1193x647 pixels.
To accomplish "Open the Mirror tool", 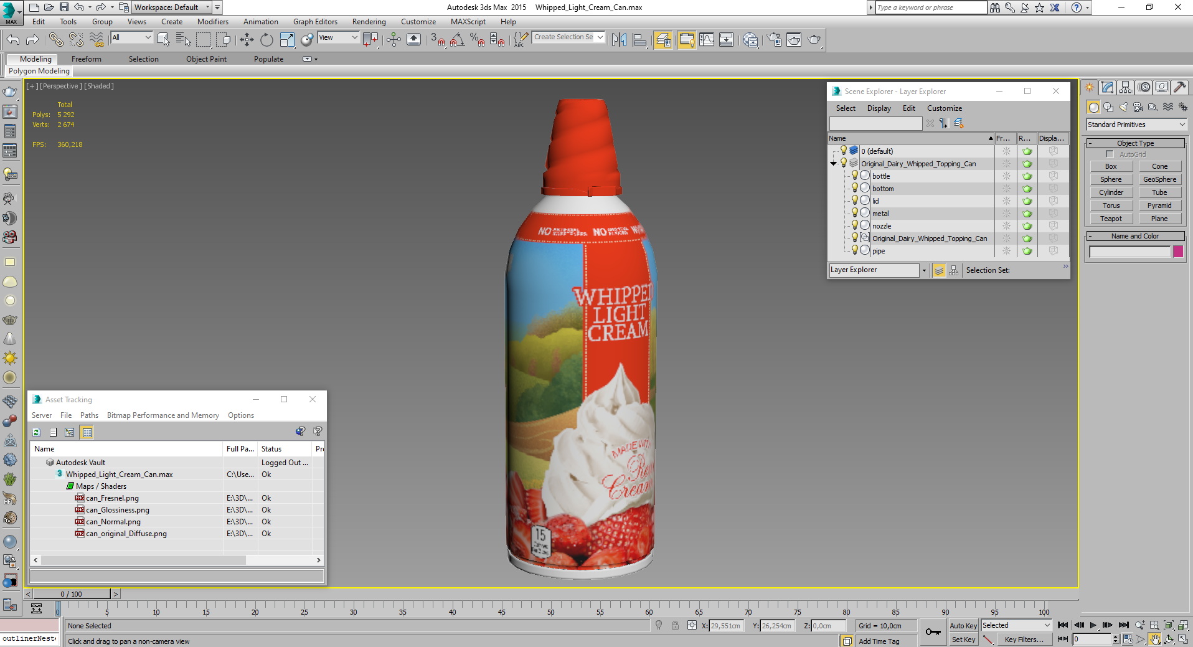I will tap(619, 40).
